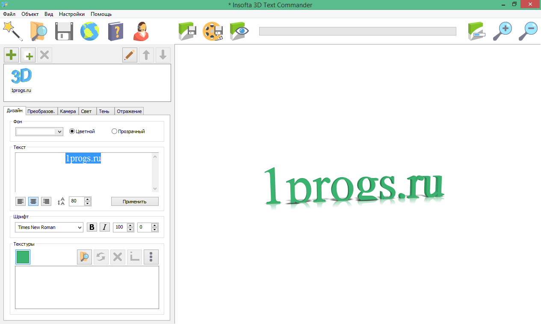Increase the font spacing value 0
Screen dimensions: 541x324
click(x=155, y=225)
